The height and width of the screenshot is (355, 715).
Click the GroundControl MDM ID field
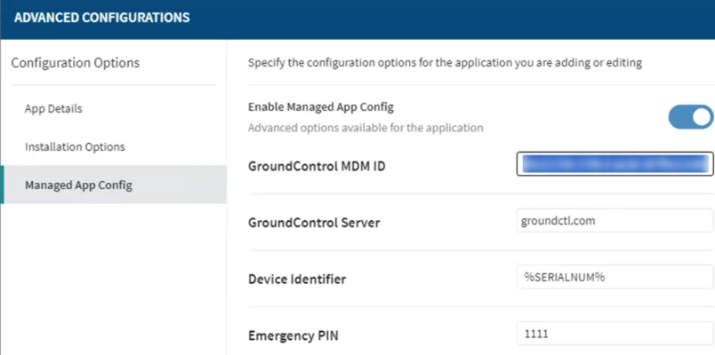click(x=615, y=164)
